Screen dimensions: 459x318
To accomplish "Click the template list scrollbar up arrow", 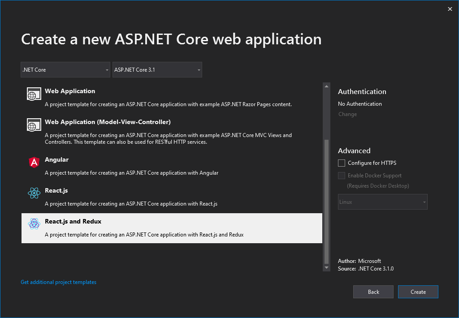I will click(x=326, y=86).
